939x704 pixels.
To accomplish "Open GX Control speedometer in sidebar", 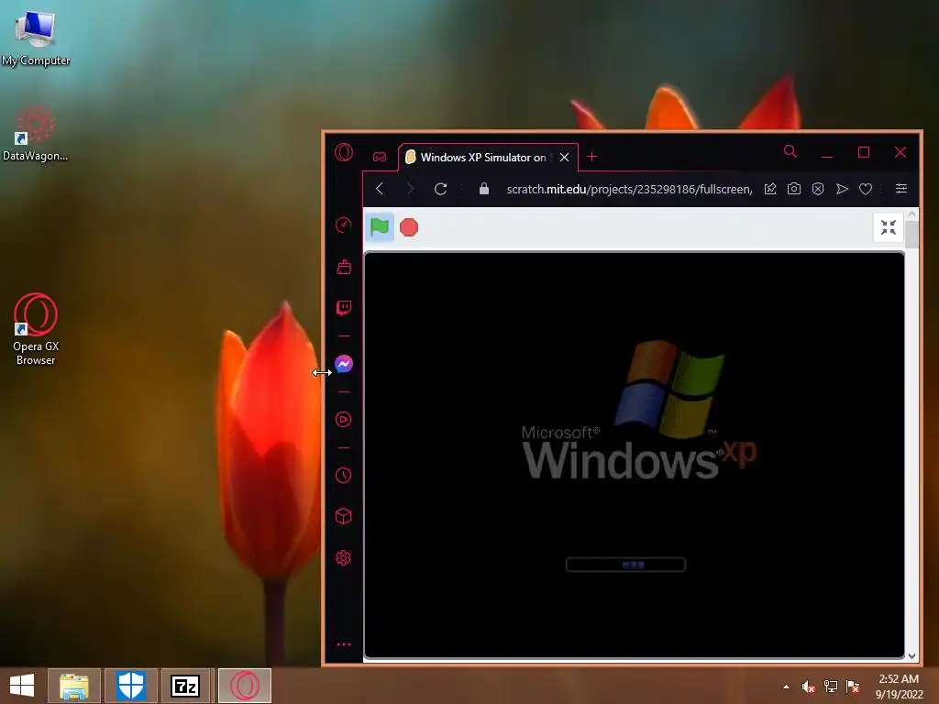I will 344,225.
